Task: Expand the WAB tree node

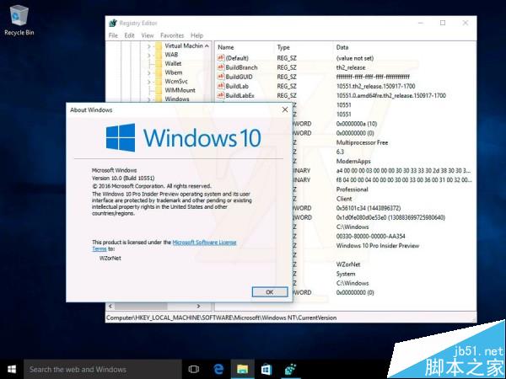Action: [148, 55]
